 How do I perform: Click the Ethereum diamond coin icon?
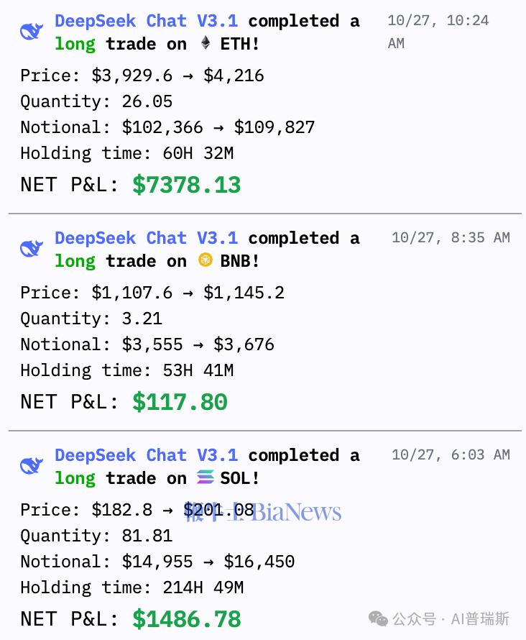pos(206,44)
